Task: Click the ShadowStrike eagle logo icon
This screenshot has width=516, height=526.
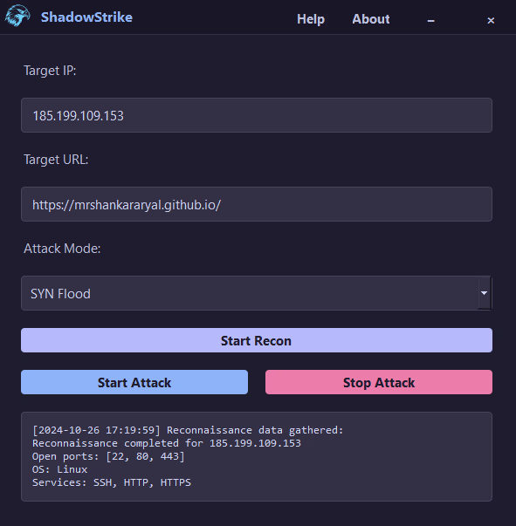Action: point(17,16)
